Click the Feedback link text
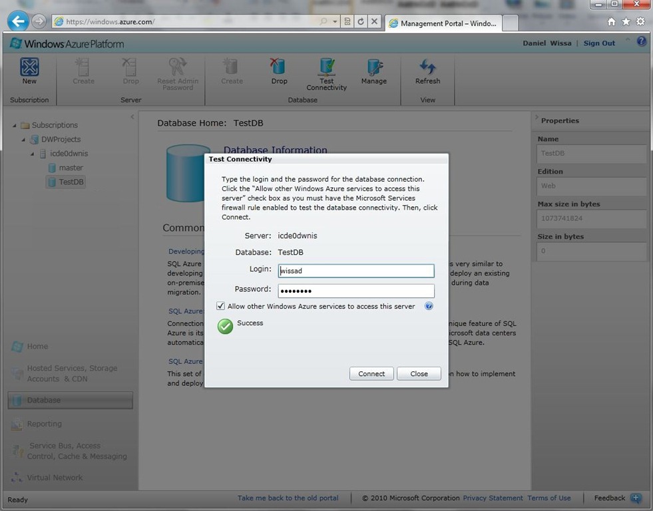Image resolution: width=653 pixels, height=511 pixels. (610, 498)
